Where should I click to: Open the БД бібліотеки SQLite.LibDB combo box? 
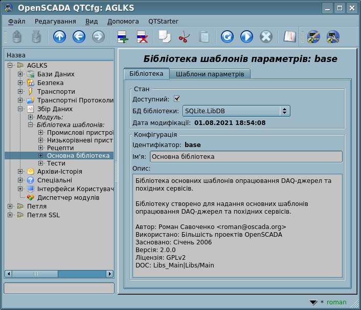(x=236, y=111)
